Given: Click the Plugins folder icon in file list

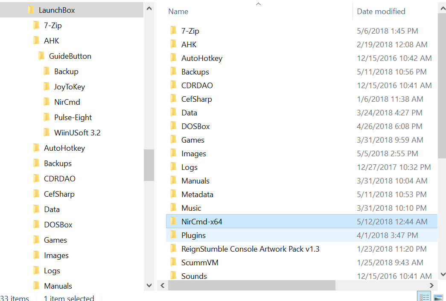Looking at the screenshot, I should pyautogui.click(x=173, y=235).
